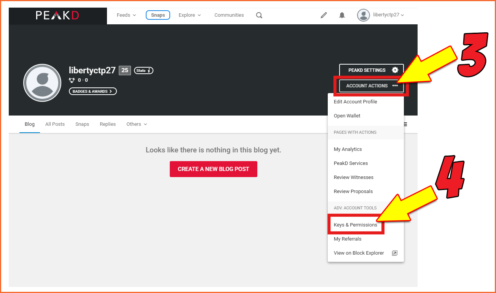Expand the libertyctp27 account menu
Image resolution: width=496 pixels, height=293 pixels.
pos(388,15)
